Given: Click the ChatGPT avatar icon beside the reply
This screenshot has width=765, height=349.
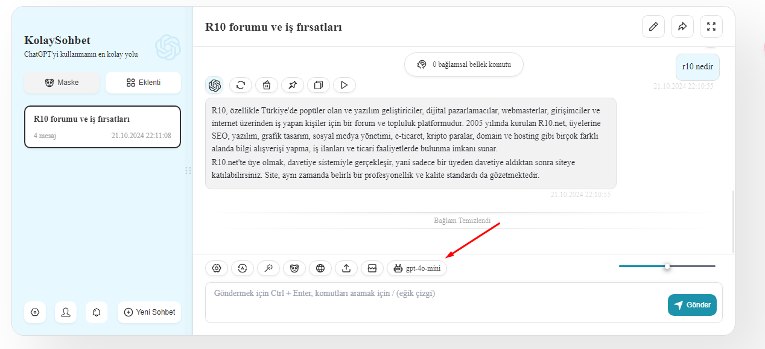Looking at the screenshot, I should tap(214, 85).
